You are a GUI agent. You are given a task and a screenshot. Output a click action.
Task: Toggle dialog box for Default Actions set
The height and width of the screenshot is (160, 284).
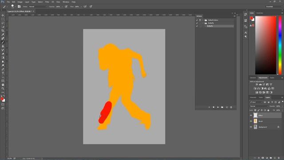(x=200, y=20)
